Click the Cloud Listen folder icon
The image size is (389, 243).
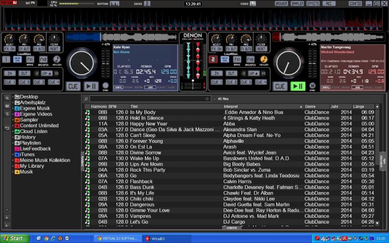pos(17,131)
